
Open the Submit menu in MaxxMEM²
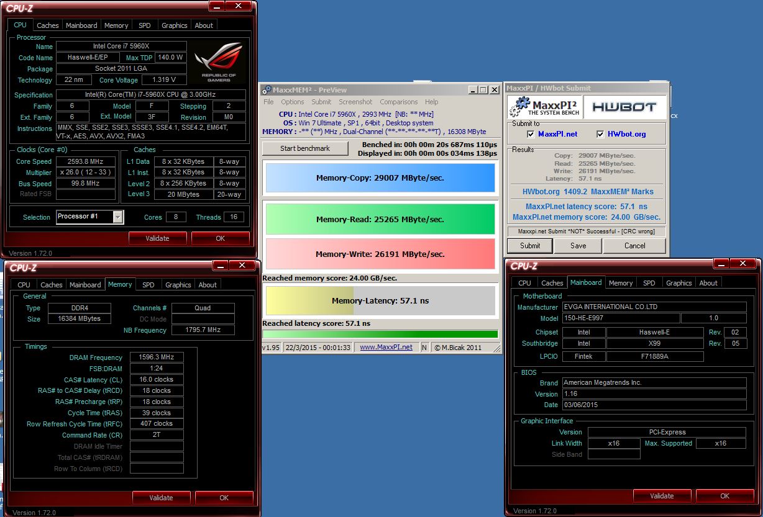point(321,102)
